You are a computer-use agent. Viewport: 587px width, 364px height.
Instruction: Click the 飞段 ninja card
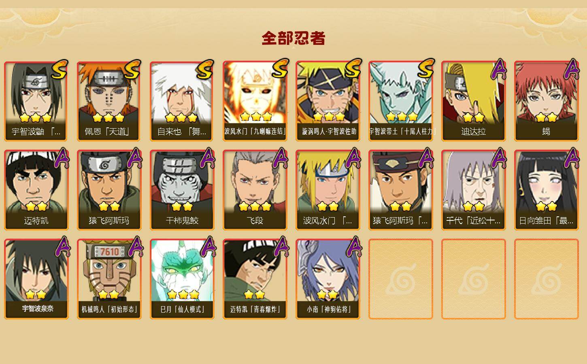tap(255, 190)
